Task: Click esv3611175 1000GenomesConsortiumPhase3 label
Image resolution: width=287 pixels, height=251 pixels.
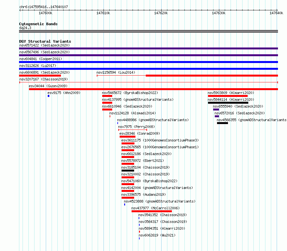Action: 160,140
